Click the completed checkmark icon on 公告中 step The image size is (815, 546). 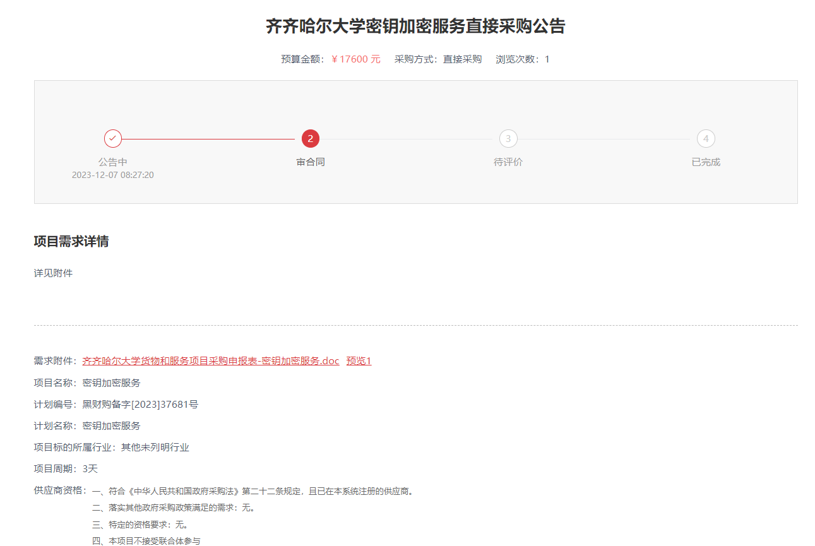113,138
